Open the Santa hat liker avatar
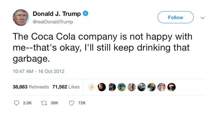Viewport: 215px width, 115px height. (171, 87)
